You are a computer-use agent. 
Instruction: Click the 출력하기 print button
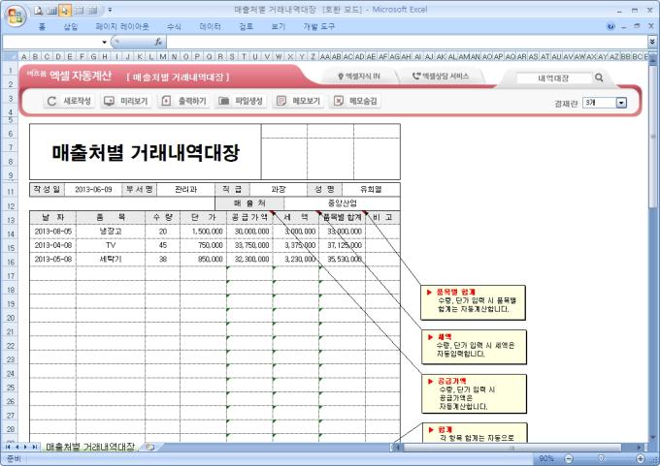[183, 101]
